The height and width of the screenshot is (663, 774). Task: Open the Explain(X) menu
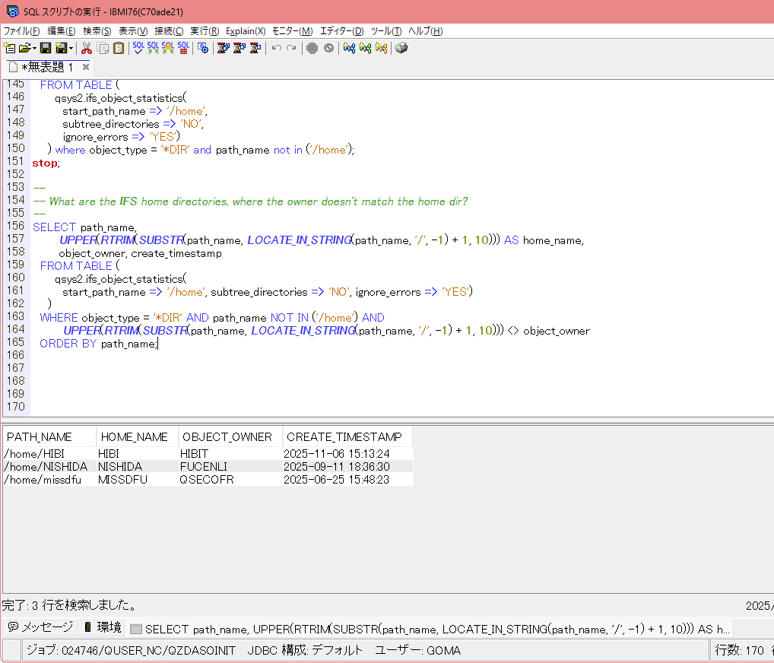tap(246, 31)
